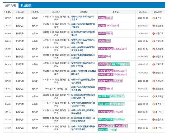Click date 2020-09-13 in row 521763
Viewport: 169px width, 133px height.
coord(143,120)
